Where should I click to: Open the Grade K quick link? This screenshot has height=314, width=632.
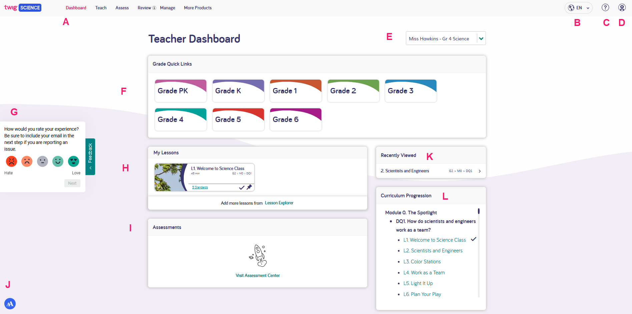tap(238, 91)
